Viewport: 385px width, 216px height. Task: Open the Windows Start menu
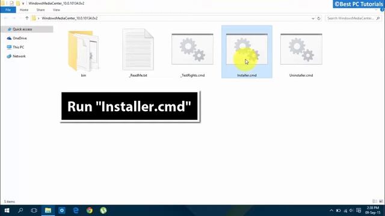tap(7, 211)
